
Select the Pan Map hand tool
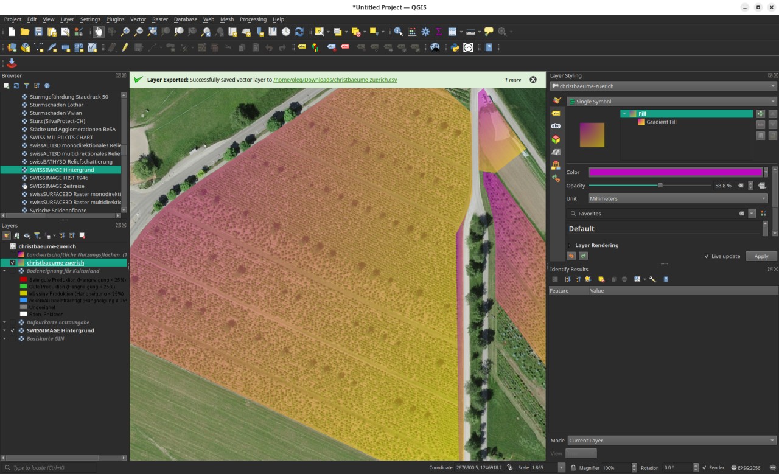98,32
